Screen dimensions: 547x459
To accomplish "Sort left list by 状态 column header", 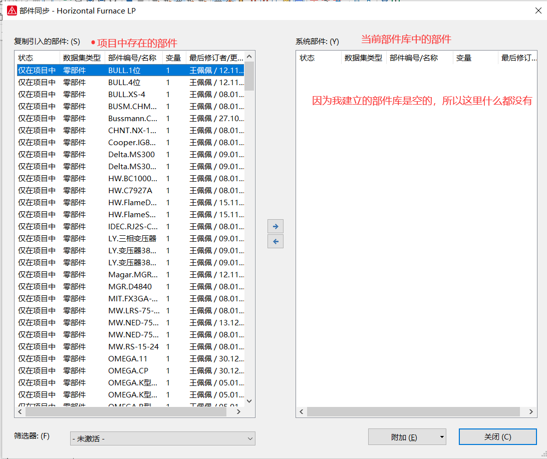I will [38, 58].
